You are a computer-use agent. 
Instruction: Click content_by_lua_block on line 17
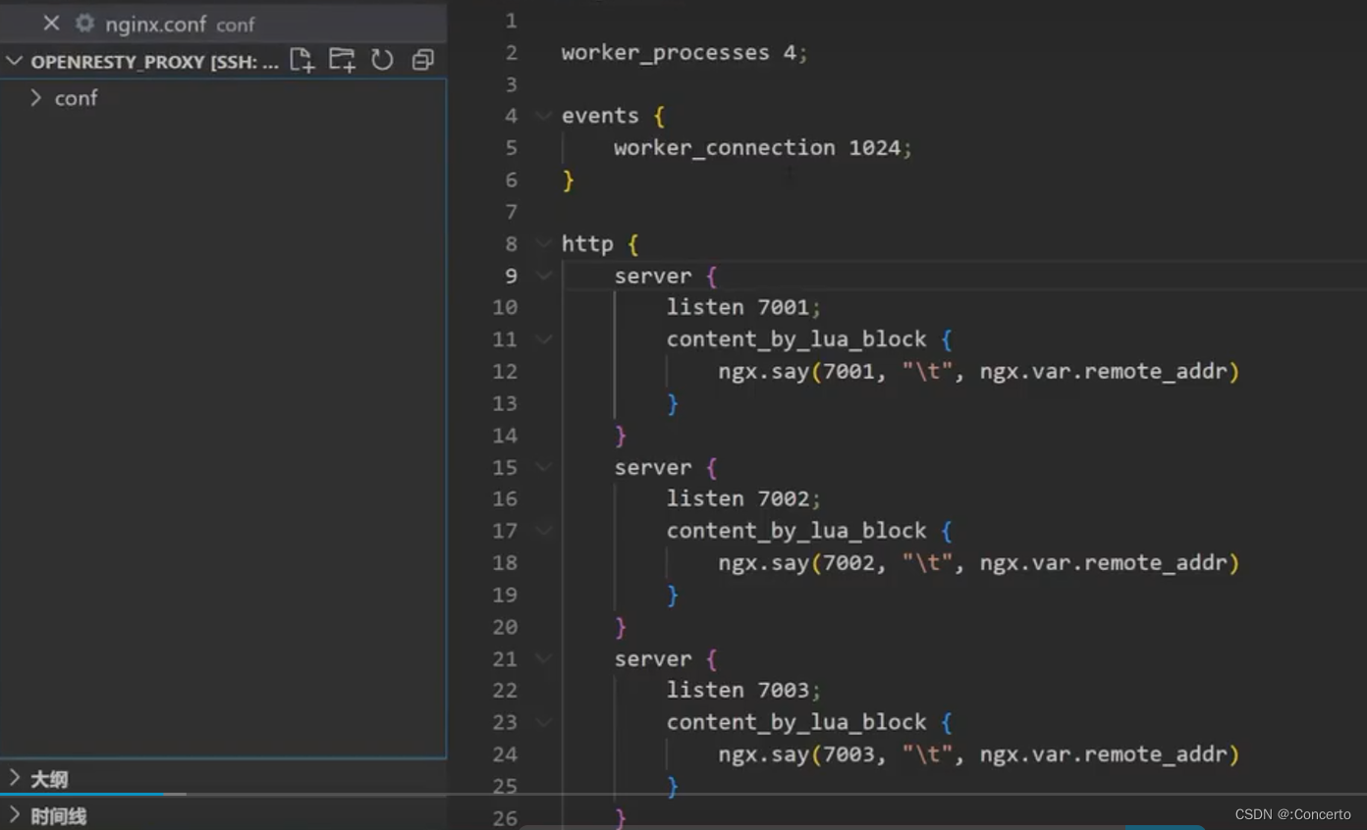tap(796, 531)
